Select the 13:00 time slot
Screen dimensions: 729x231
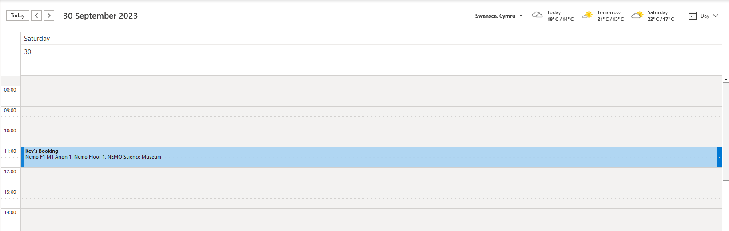click(x=355, y=193)
